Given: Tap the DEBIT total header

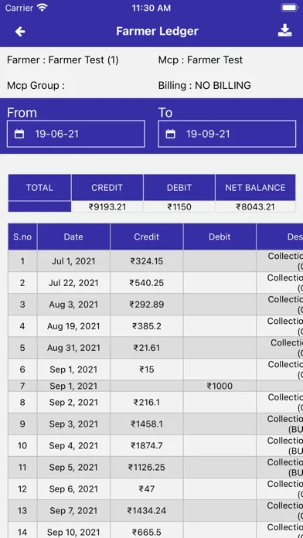Looking at the screenshot, I should click(179, 188).
